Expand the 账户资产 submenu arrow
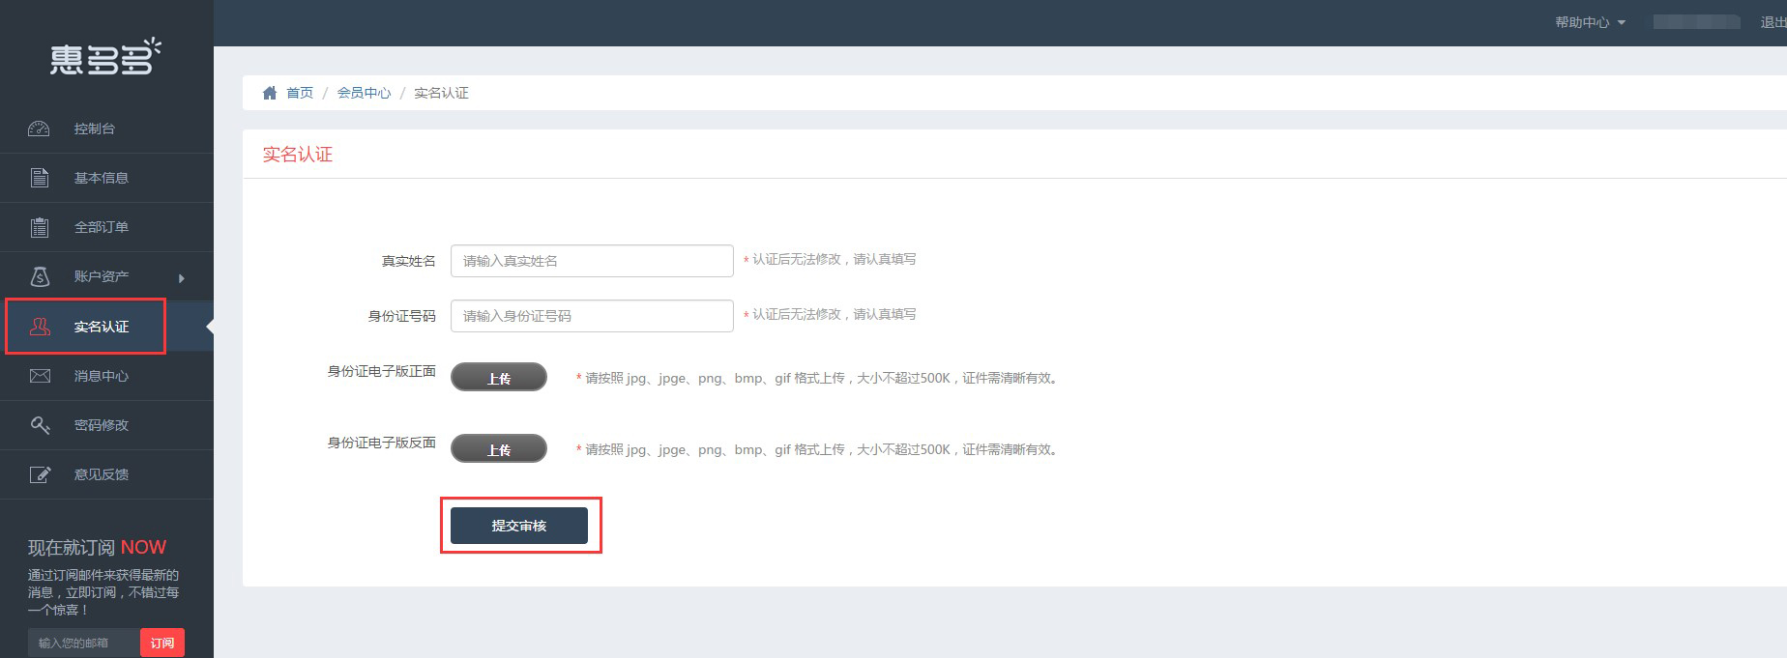This screenshot has height=658, width=1787. (181, 278)
